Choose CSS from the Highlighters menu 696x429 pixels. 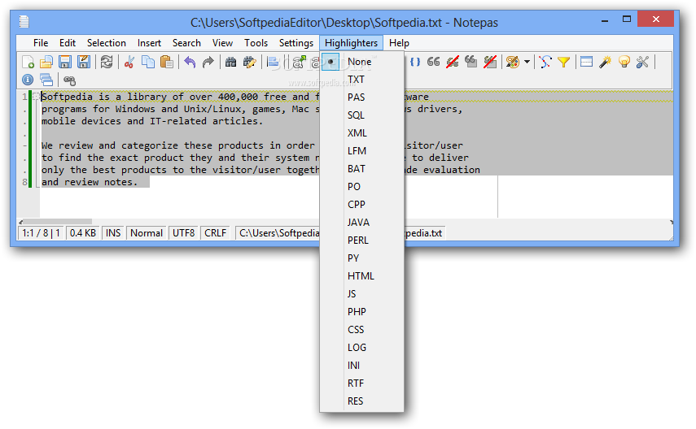point(361,330)
